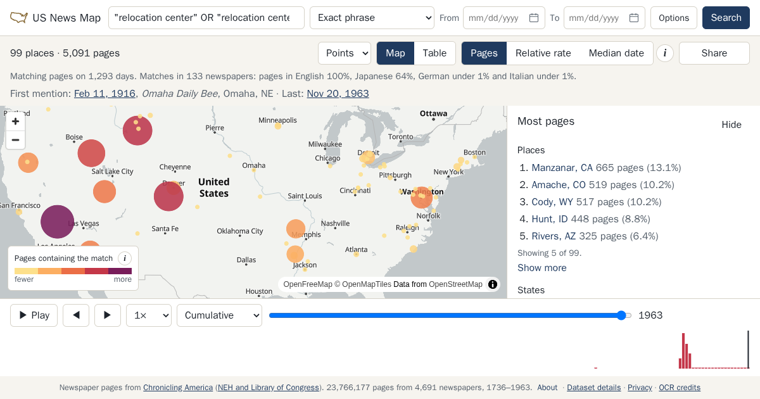Expand the list with Show more
760x399 pixels.
coord(542,268)
